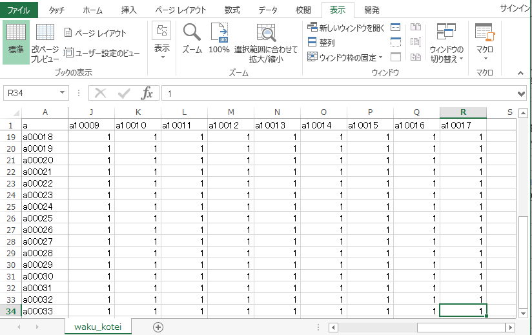
Task: Open 改ページプレビュー page break preview
Action: coord(45,43)
